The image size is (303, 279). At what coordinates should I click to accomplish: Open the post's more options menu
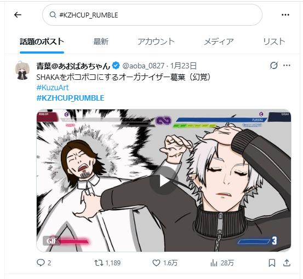(287, 66)
